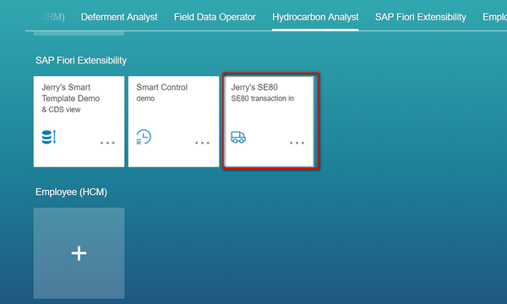Open the Jerry's Smart Template Demo tile title

click(x=70, y=93)
